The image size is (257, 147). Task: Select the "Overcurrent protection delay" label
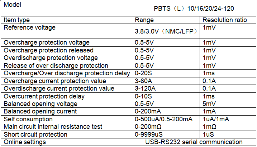pos(44,96)
